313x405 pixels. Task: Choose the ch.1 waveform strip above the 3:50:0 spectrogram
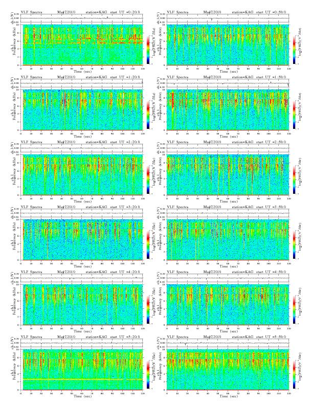tap(228, 213)
